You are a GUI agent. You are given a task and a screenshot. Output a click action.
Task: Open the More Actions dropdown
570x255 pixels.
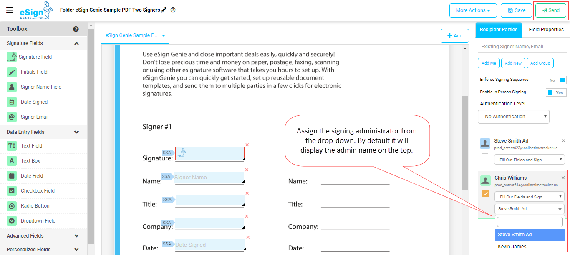[473, 10]
